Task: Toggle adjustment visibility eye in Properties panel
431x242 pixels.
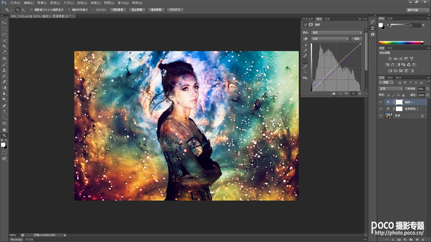Action: [353, 93]
